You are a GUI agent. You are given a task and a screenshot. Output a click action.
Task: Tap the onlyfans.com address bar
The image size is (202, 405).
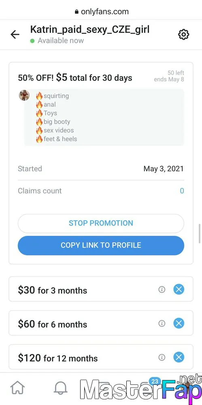101,12
